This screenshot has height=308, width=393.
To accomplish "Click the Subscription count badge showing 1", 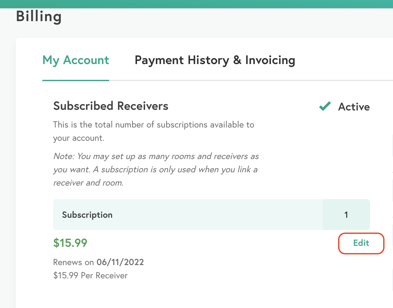I will coord(346,215).
